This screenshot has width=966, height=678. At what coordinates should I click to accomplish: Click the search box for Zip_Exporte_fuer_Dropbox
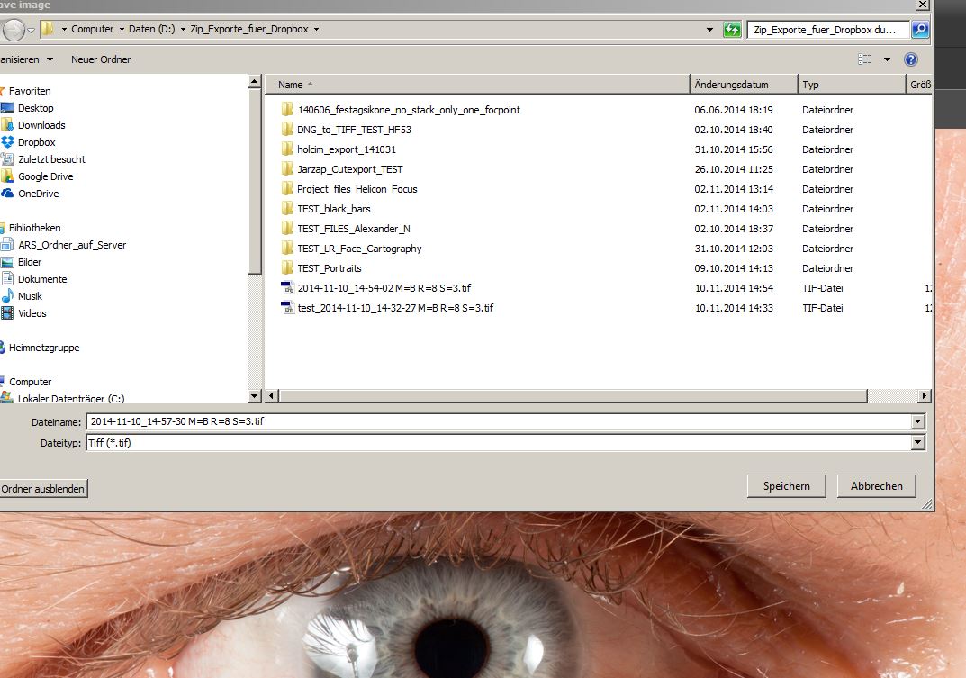point(828,29)
